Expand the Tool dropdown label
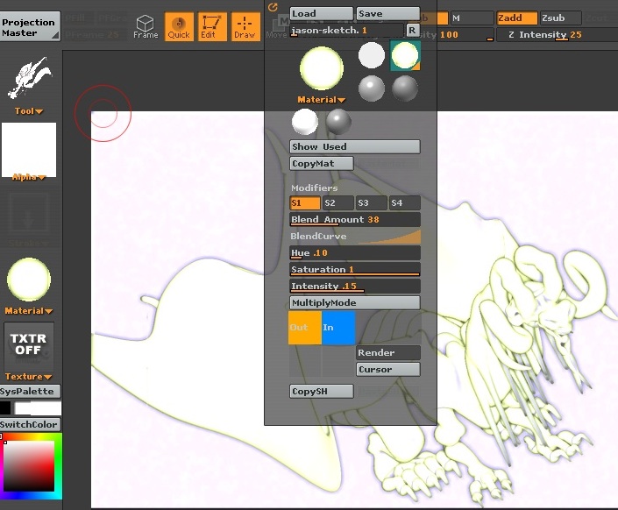 point(28,111)
